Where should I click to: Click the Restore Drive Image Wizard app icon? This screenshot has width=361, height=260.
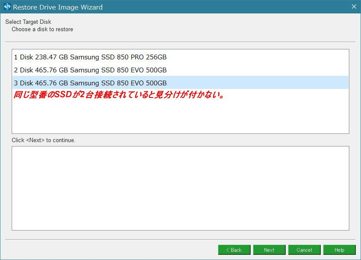point(7,6)
